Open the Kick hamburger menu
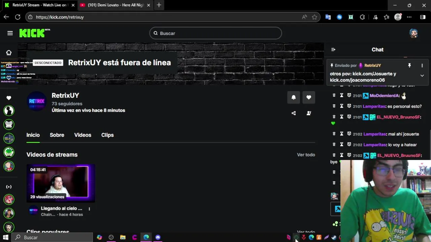 pos(10,33)
